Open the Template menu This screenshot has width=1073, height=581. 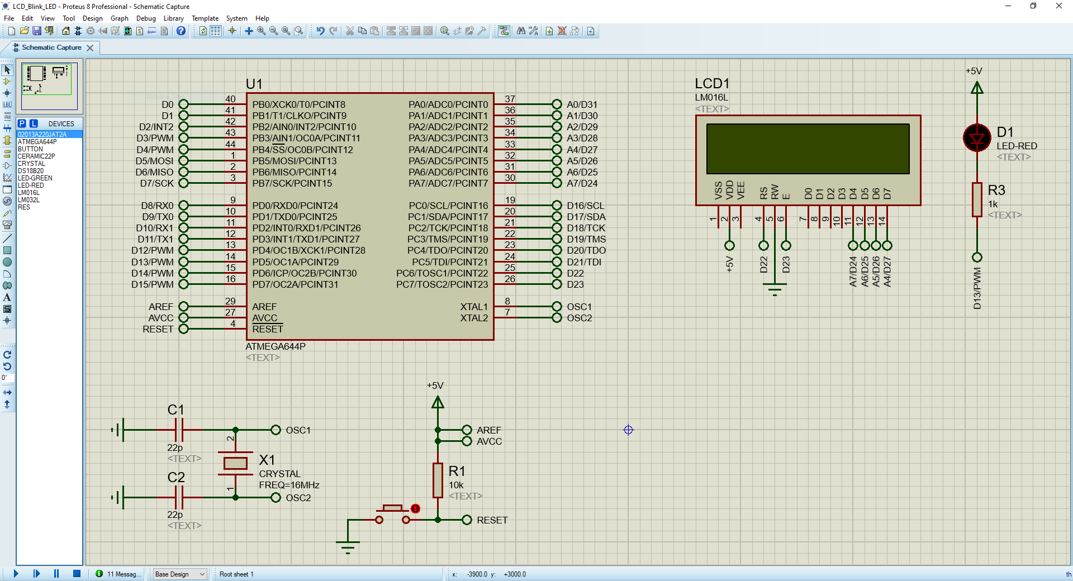(205, 18)
